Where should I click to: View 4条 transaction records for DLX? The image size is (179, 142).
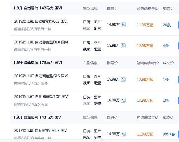point(166,46)
